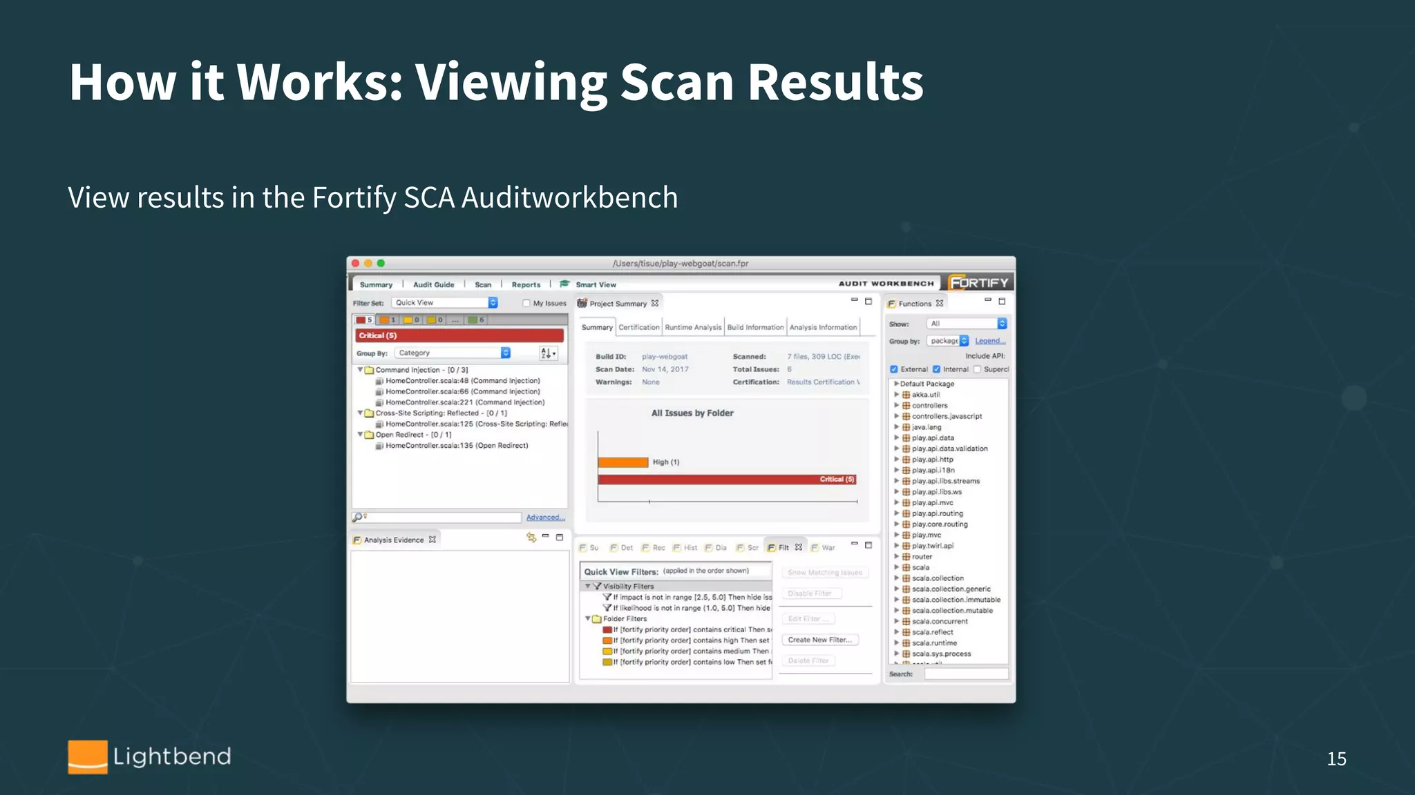The image size is (1415, 795).
Task: Select the green All issues folder tab with 6
Action: pos(477,320)
